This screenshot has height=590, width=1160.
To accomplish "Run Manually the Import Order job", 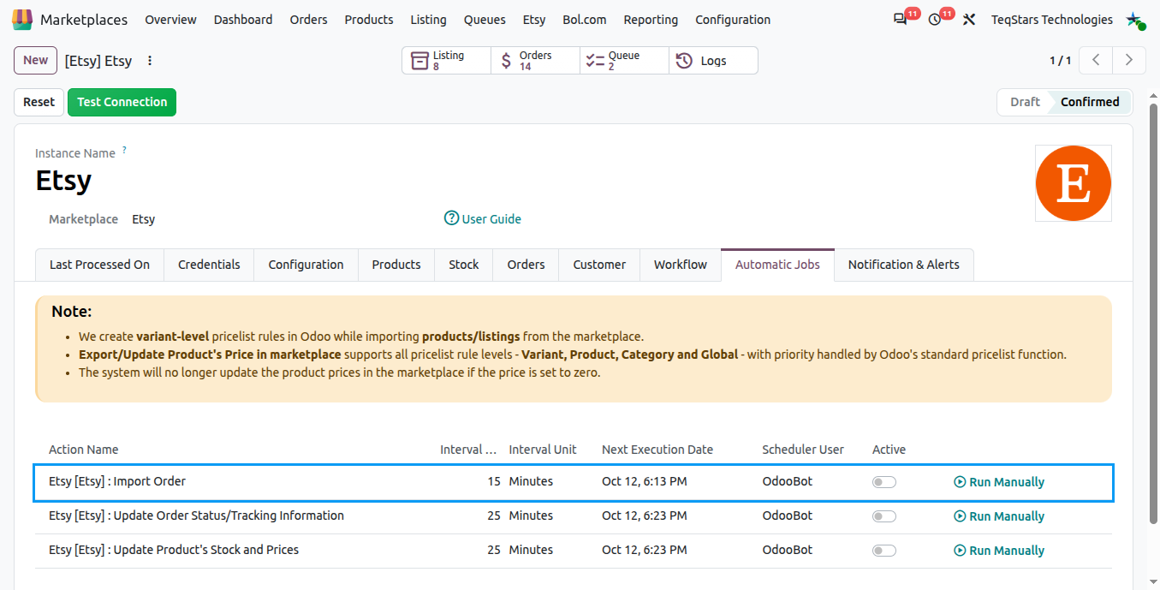I will click(x=999, y=482).
